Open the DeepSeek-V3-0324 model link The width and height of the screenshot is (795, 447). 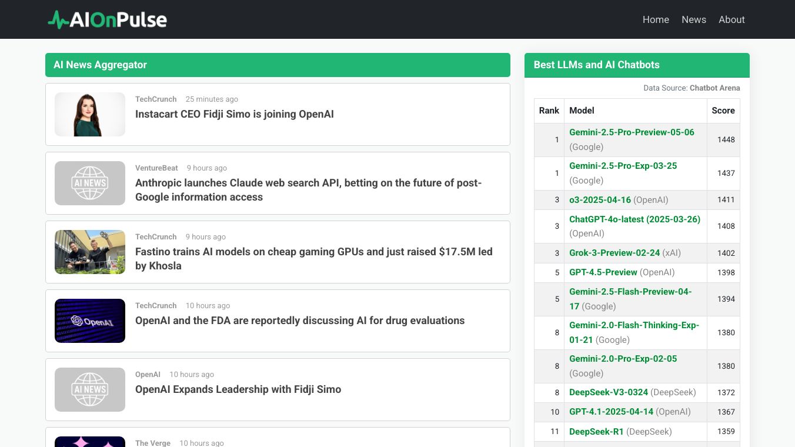[x=609, y=392]
